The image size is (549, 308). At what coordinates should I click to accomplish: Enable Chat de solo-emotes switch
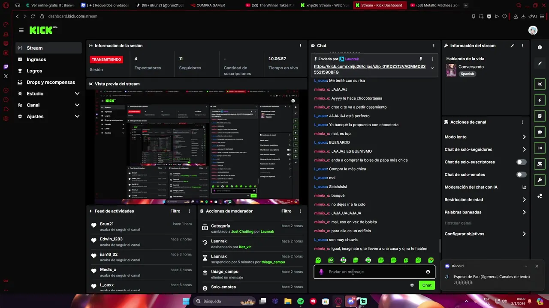(x=521, y=175)
